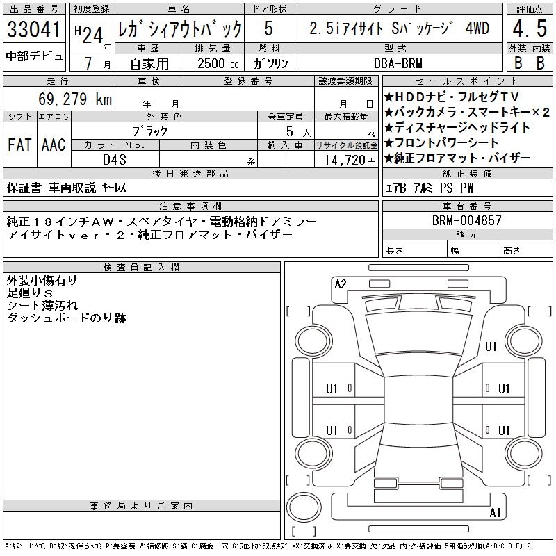556x556 pixels.
Task: Click the damage code legend line
Action: (268, 546)
